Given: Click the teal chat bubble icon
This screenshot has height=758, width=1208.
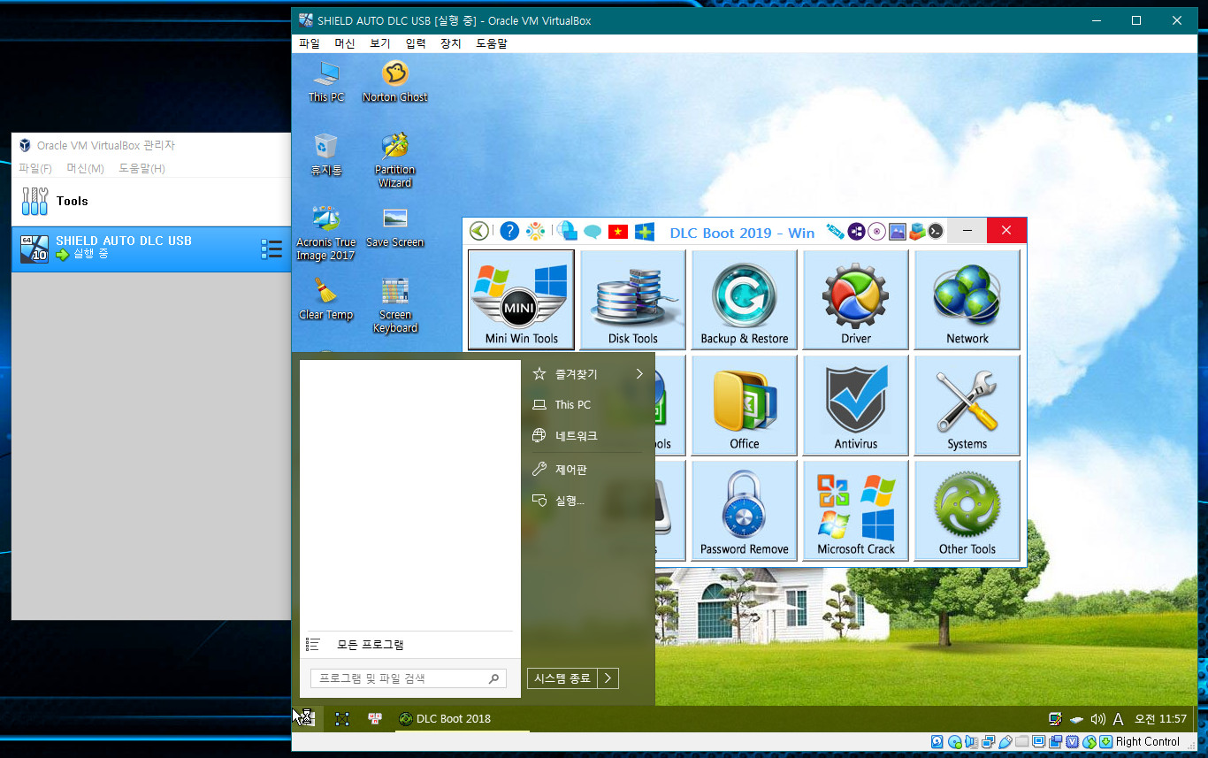Looking at the screenshot, I should 592,232.
